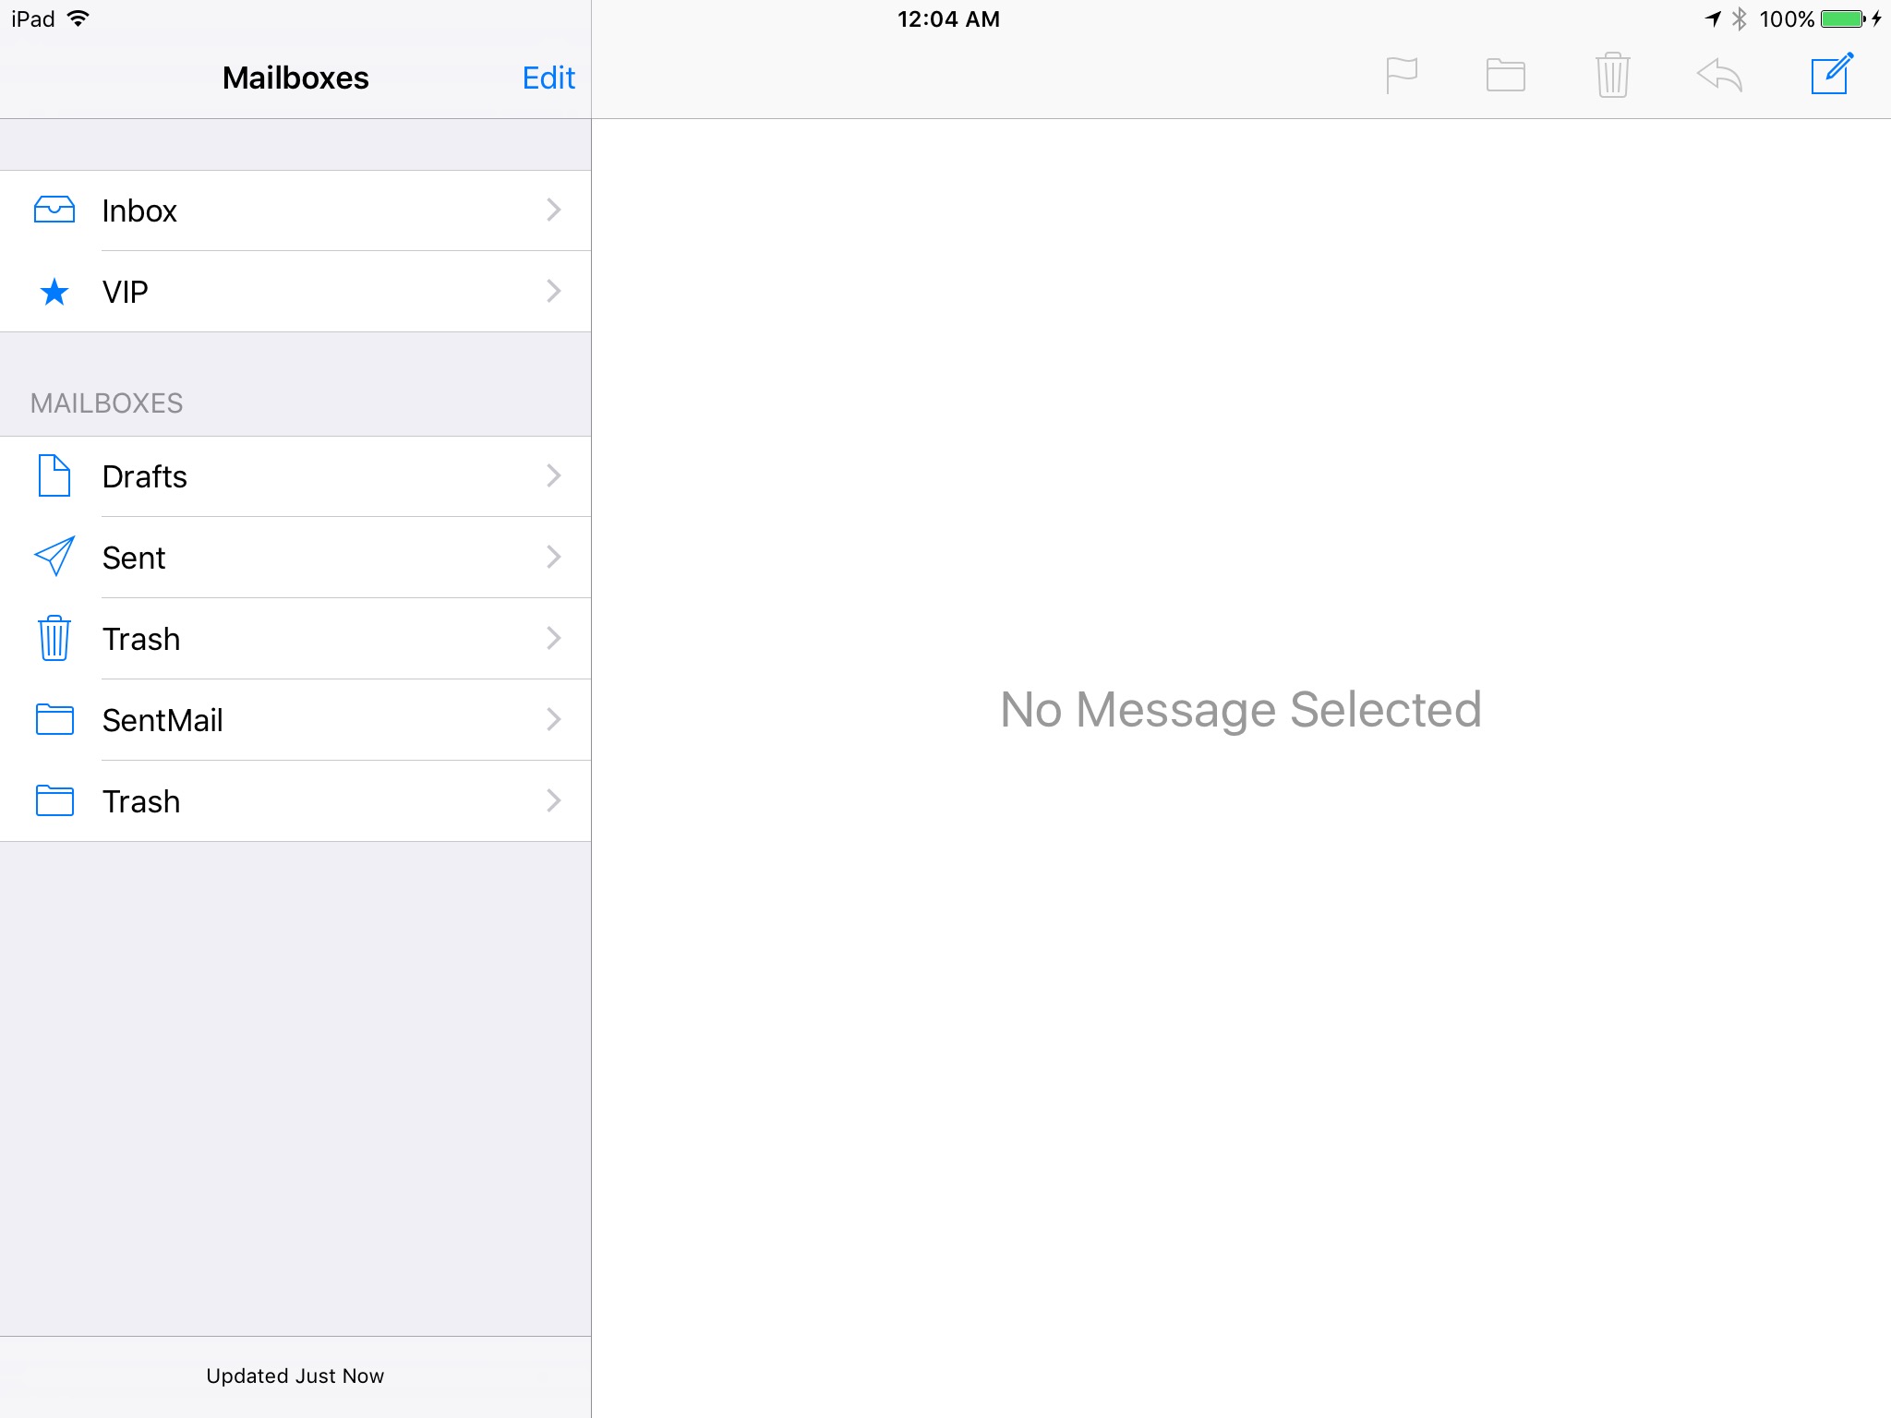Screen dimensions: 1891x1418
Task: Tap the blue VIP star icon
Action: coord(54,292)
